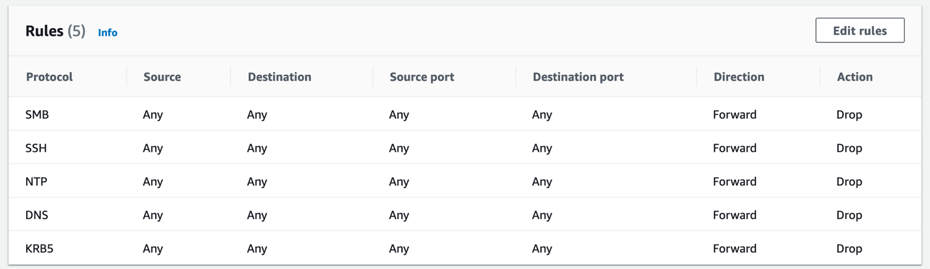Select the NTP protocol rule row

tap(36, 182)
